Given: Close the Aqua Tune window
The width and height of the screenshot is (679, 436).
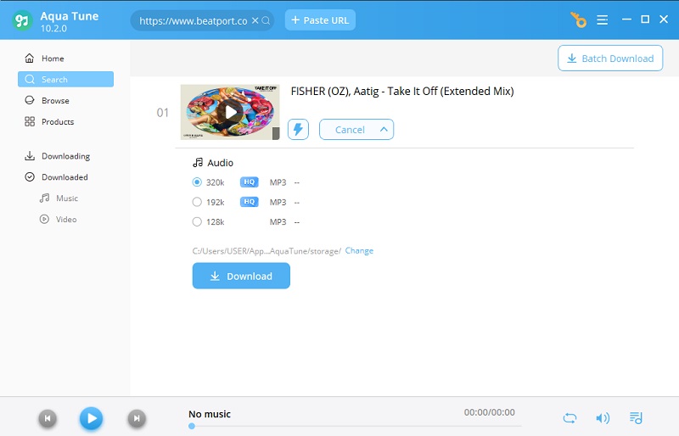Looking at the screenshot, I should pos(664,20).
